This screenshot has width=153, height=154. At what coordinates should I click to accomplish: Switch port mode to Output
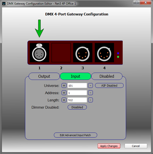[x=44, y=76]
